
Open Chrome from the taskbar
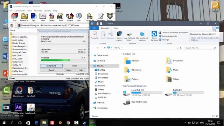pyautogui.click(x=68, y=123)
